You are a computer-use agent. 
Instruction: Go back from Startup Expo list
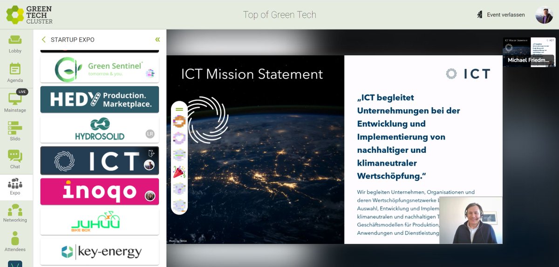point(44,39)
